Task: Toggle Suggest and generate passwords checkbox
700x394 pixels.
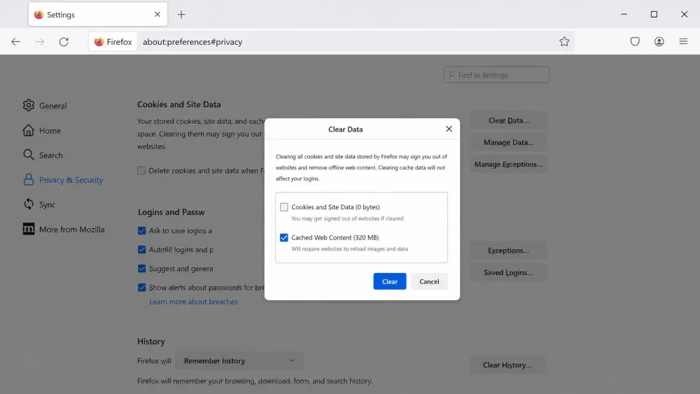Action: (141, 269)
